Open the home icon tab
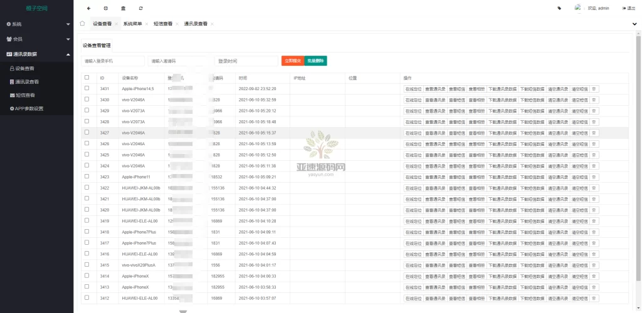642x313 pixels. point(82,24)
